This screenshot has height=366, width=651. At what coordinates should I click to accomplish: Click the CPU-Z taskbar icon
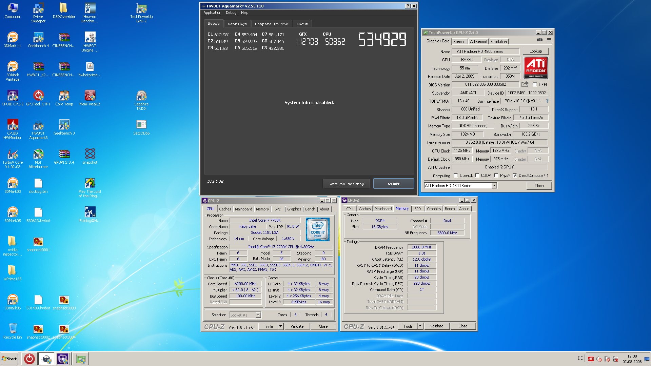click(62, 359)
